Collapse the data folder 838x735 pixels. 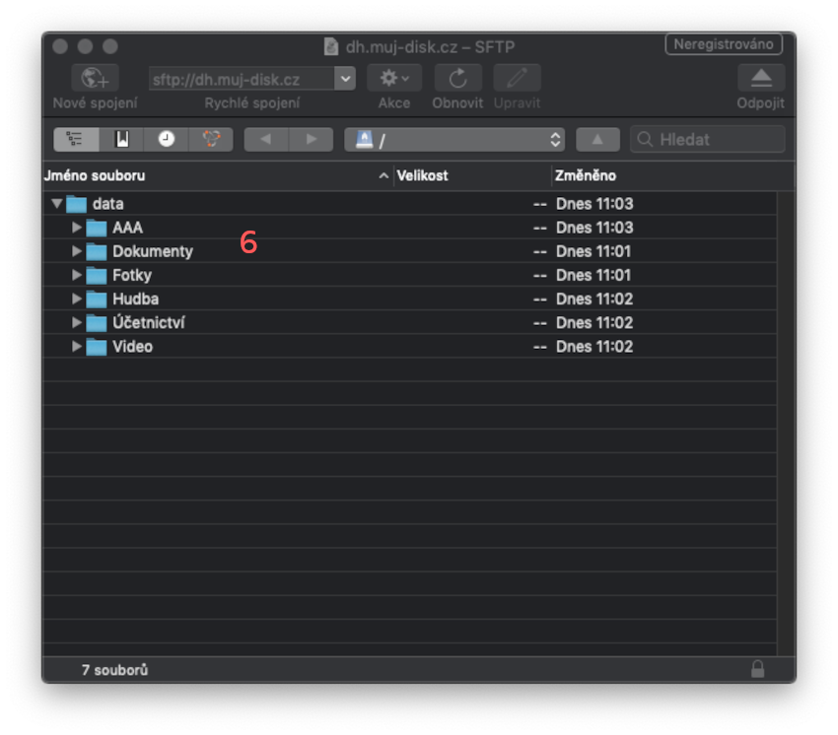tap(57, 204)
